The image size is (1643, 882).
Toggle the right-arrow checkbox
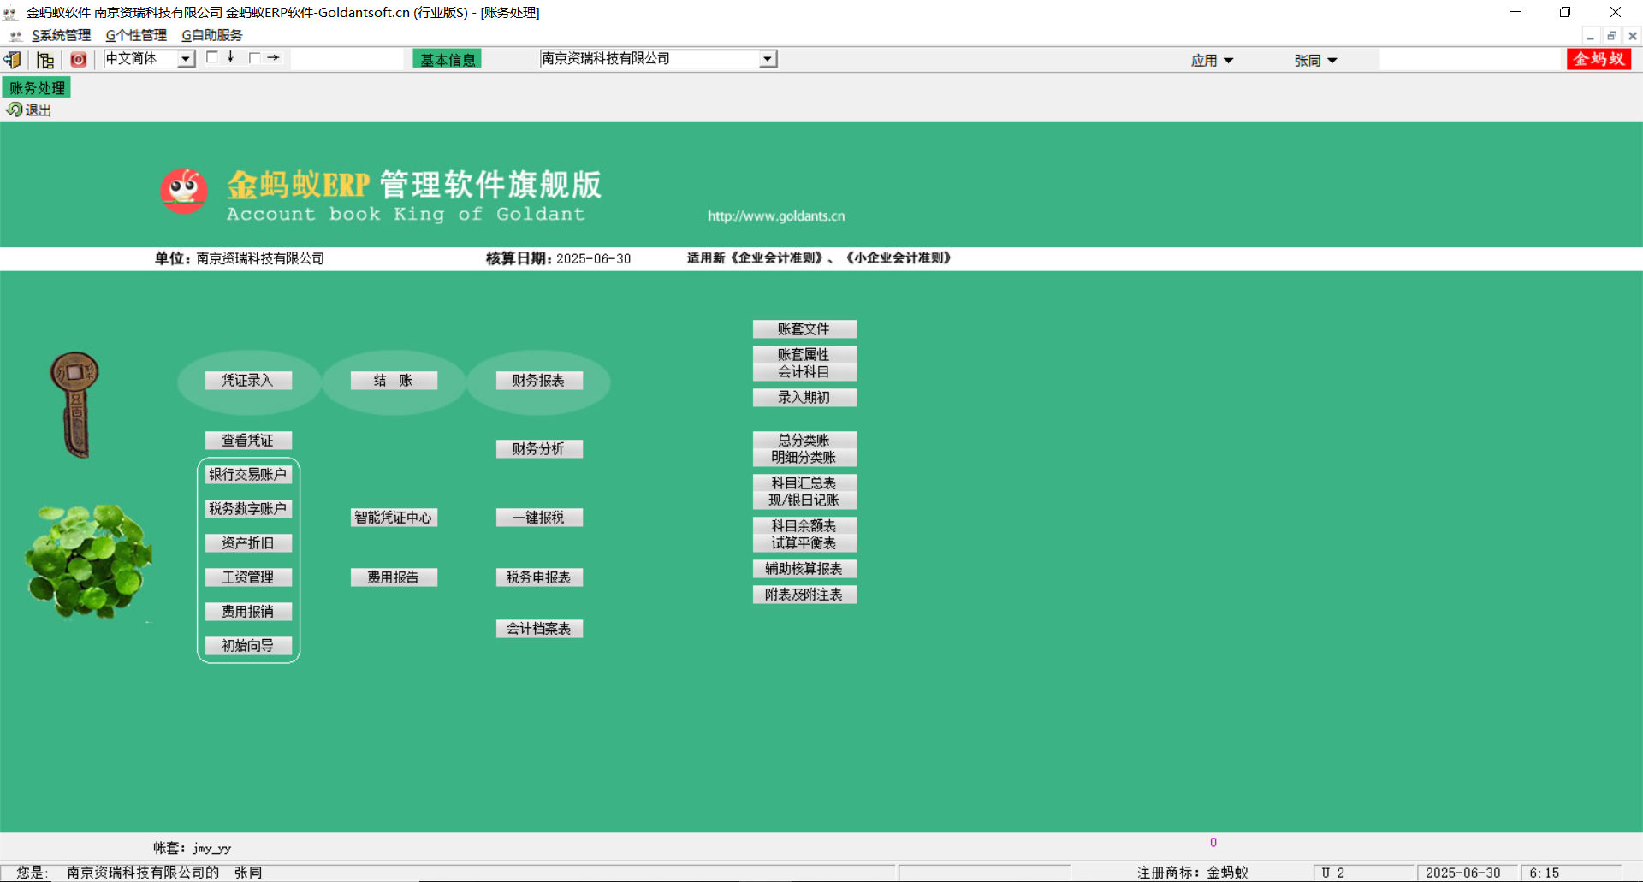click(x=254, y=58)
